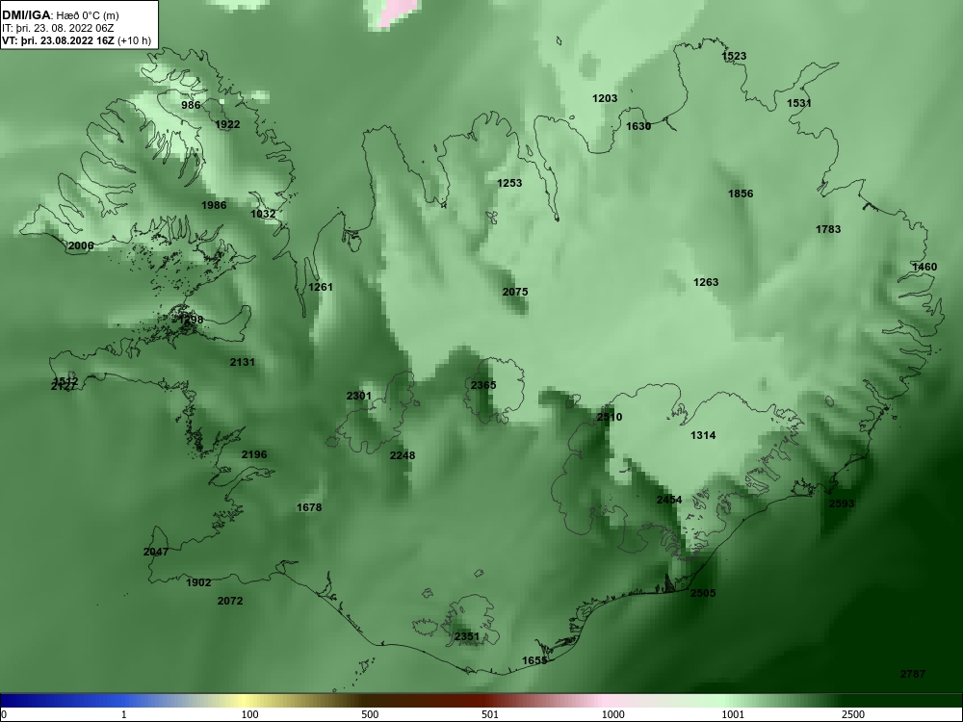The width and height of the screenshot is (963, 722).
Task: Click the 1856 map value
Action: 741,194
